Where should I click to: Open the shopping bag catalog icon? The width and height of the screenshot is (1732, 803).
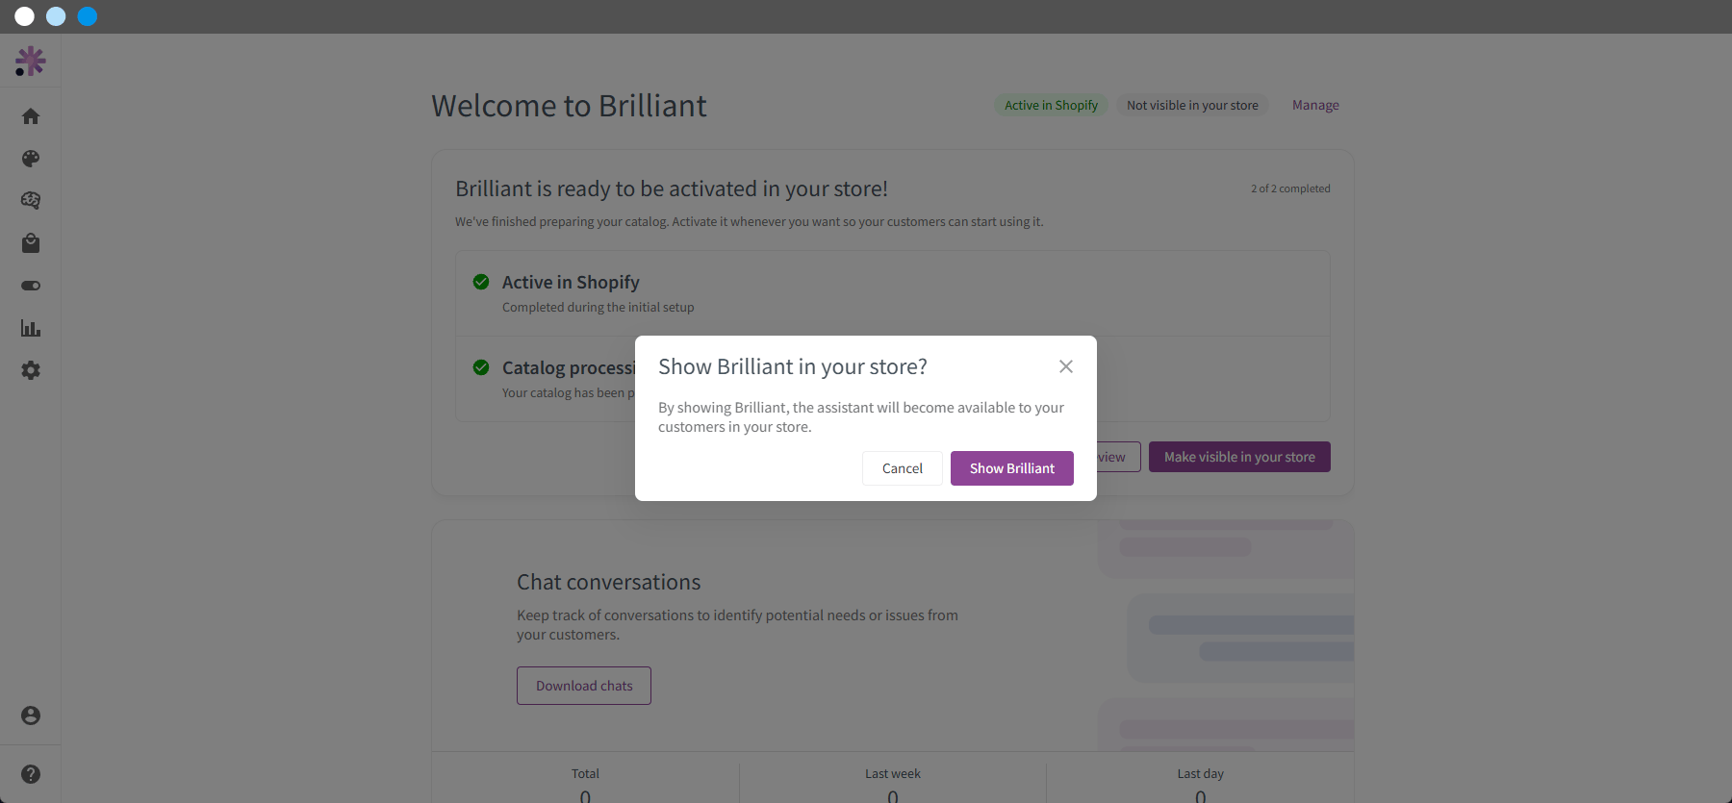tap(31, 243)
